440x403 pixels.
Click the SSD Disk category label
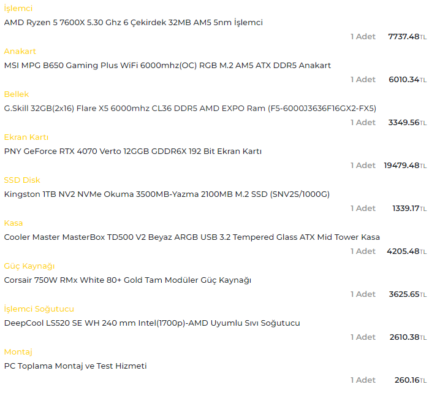click(22, 180)
